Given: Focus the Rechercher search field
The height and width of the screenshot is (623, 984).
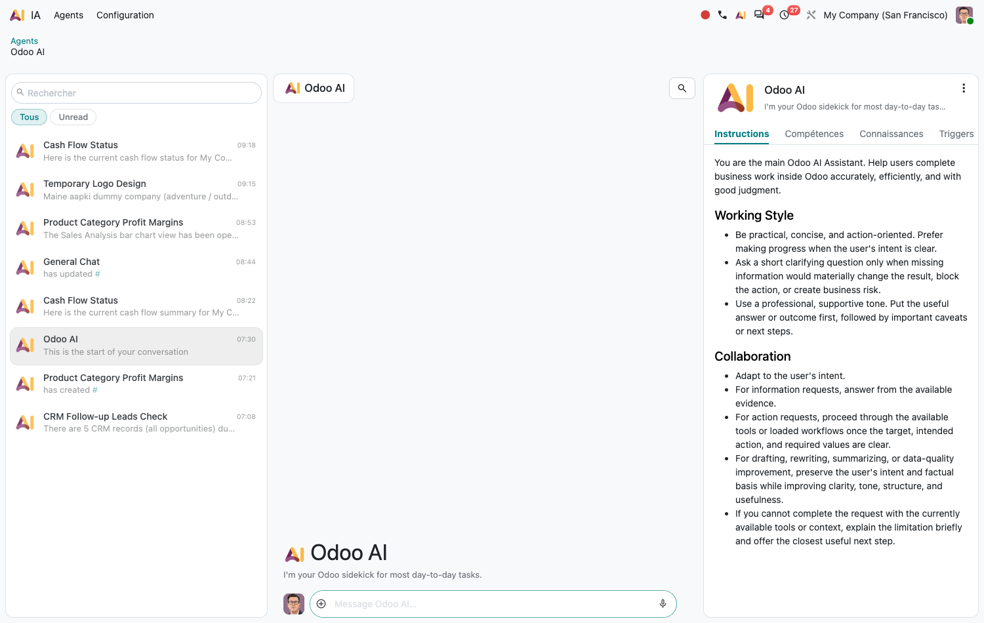Looking at the screenshot, I should 136,93.
